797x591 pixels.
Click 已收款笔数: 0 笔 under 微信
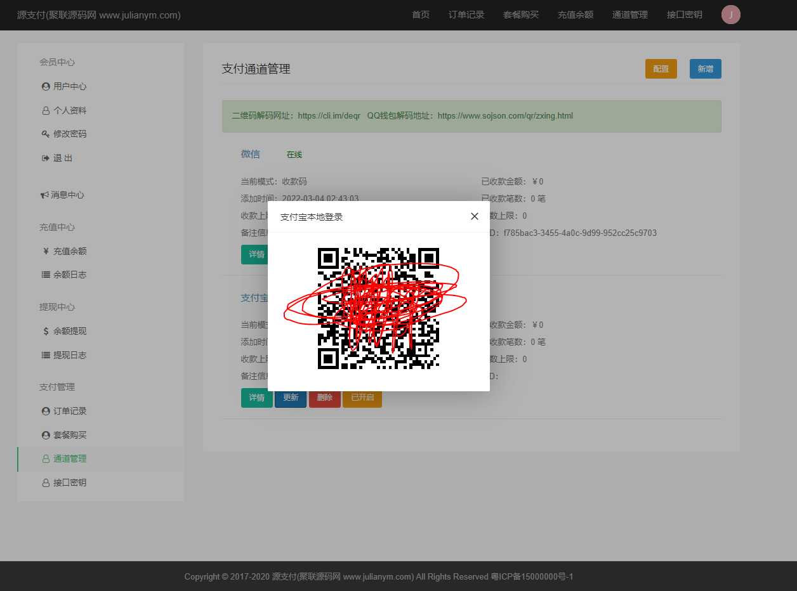point(513,198)
